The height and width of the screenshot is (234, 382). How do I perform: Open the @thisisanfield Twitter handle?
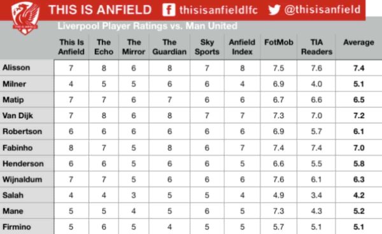click(x=322, y=10)
